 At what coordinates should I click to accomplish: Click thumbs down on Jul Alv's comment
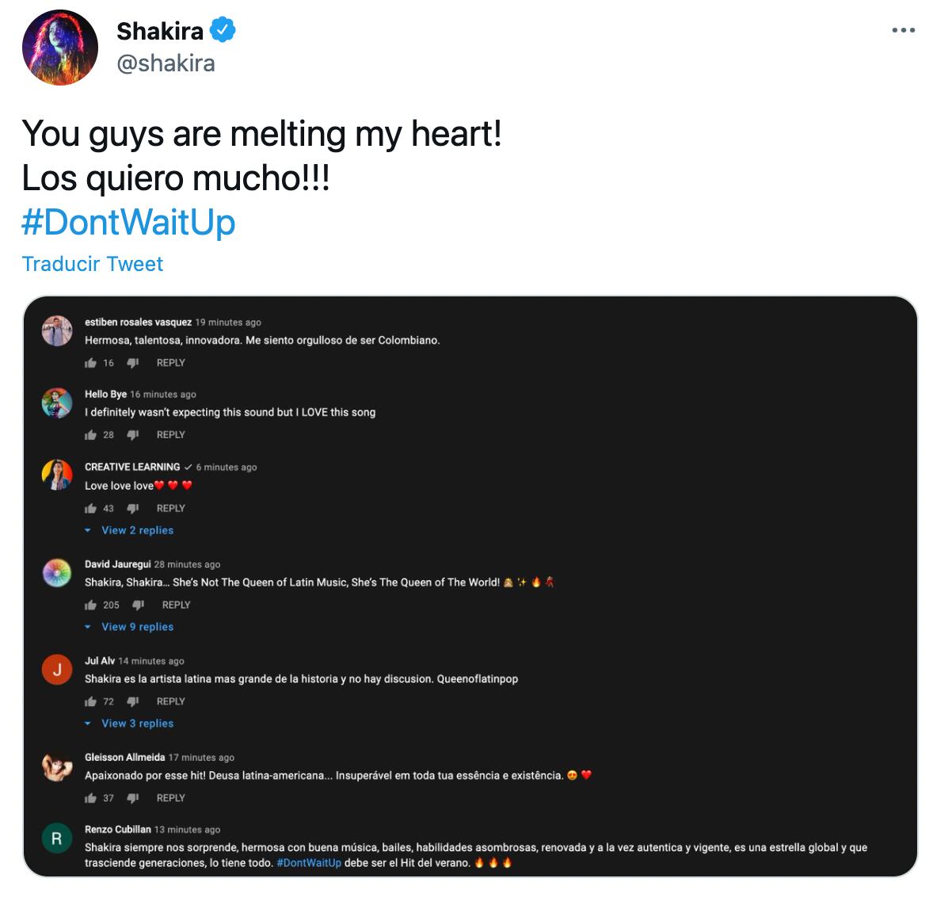(131, 701)
